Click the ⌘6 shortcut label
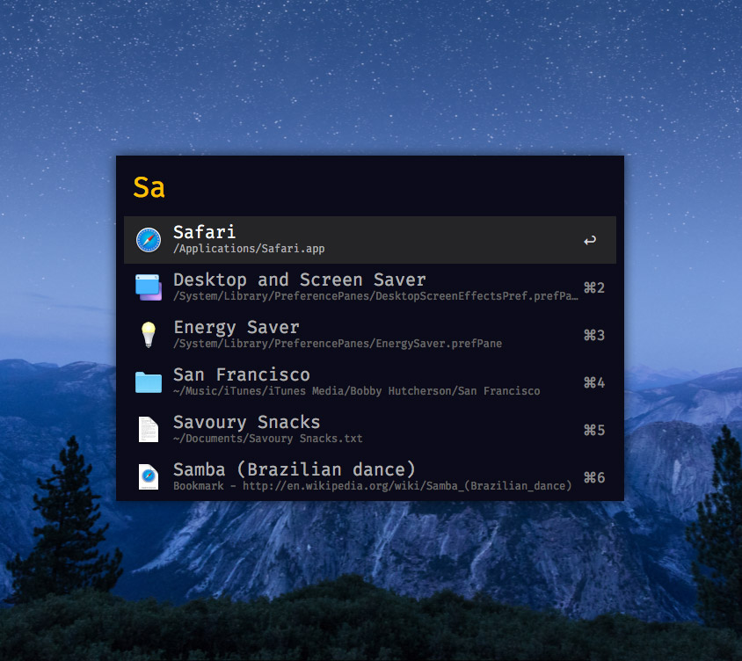742x661 pixels. 594,477
